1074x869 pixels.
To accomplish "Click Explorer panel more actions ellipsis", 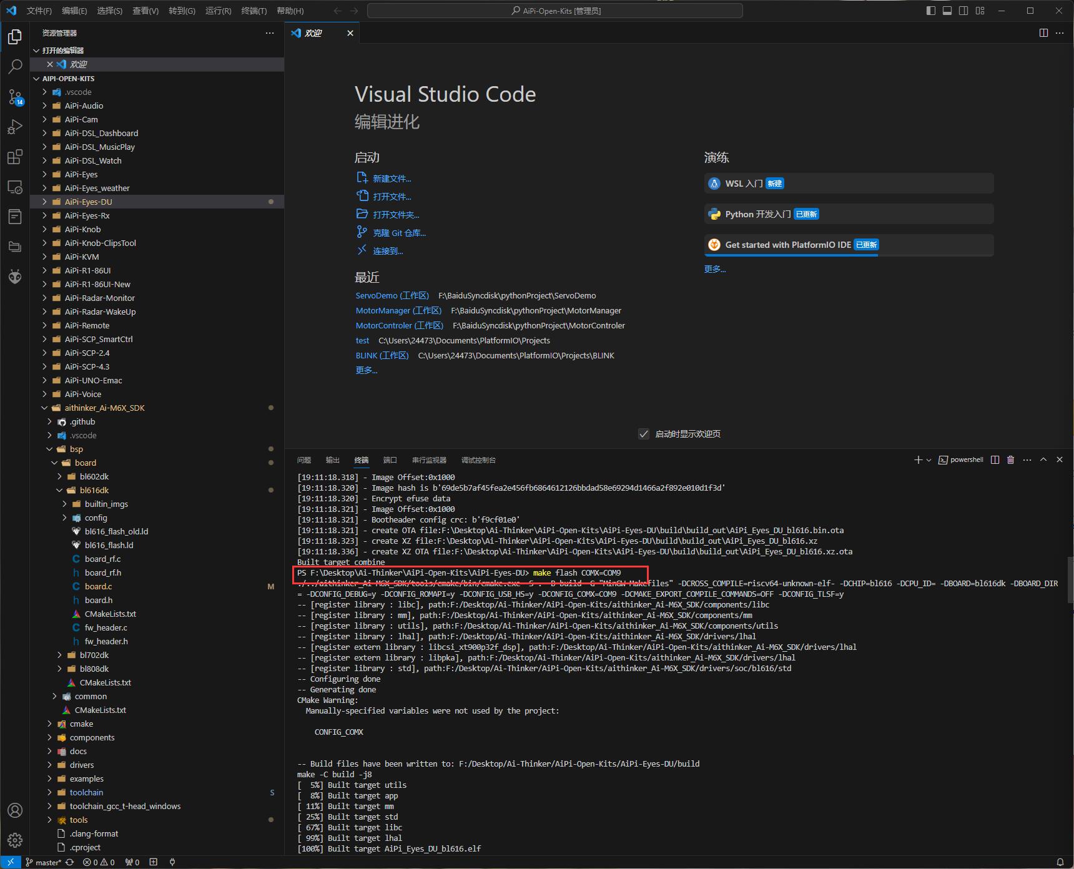I will 270,33.
